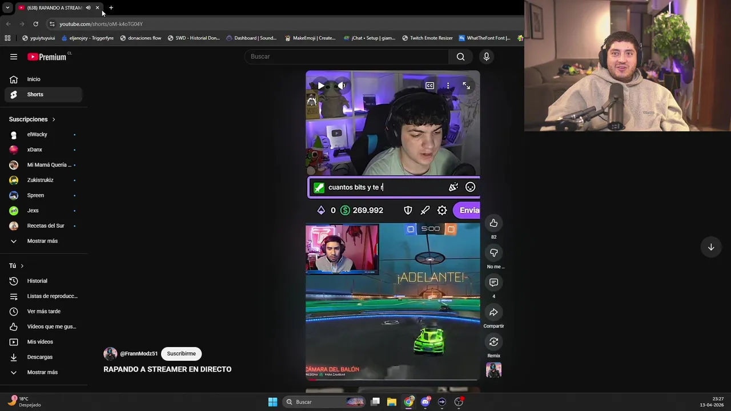Click the browser address bar URL

[101, 24]
